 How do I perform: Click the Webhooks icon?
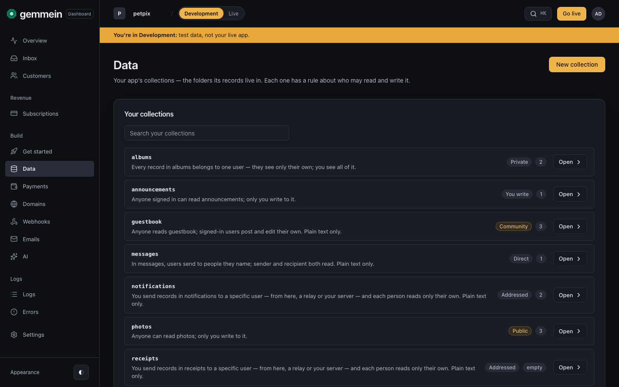pyautogui.click(x=14, y=221)
